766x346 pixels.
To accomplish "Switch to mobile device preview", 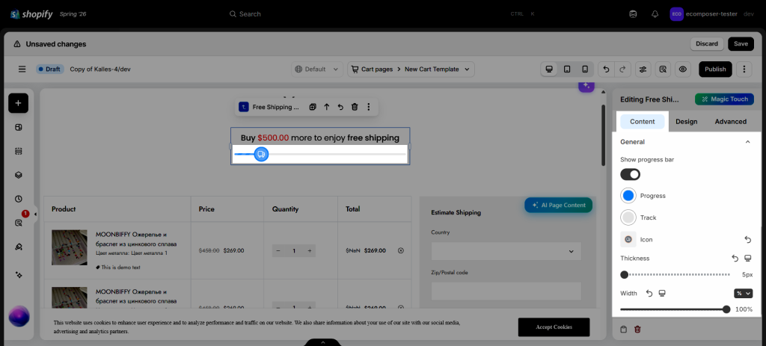I will [x=585, y=69].
